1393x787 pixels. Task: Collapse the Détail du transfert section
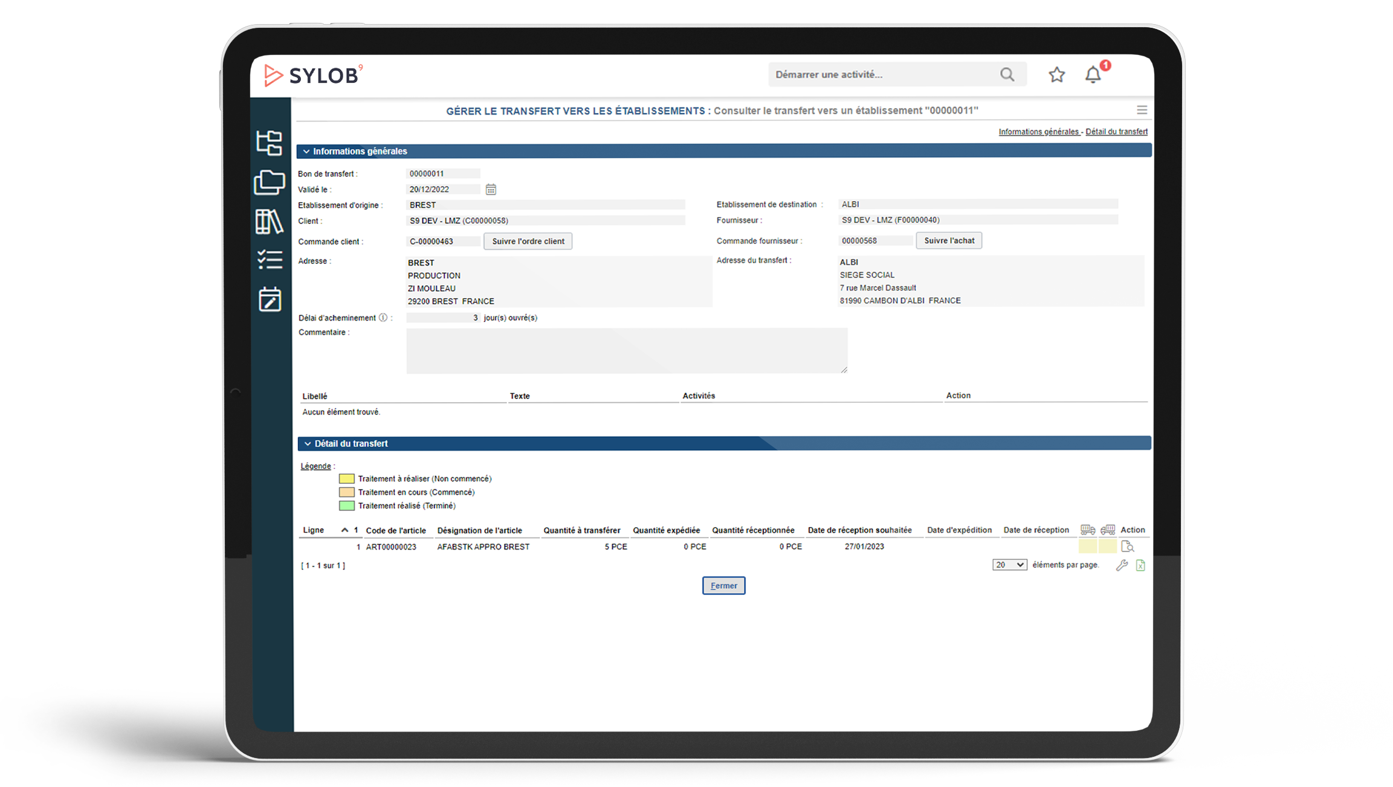click(x=308, y=444)
